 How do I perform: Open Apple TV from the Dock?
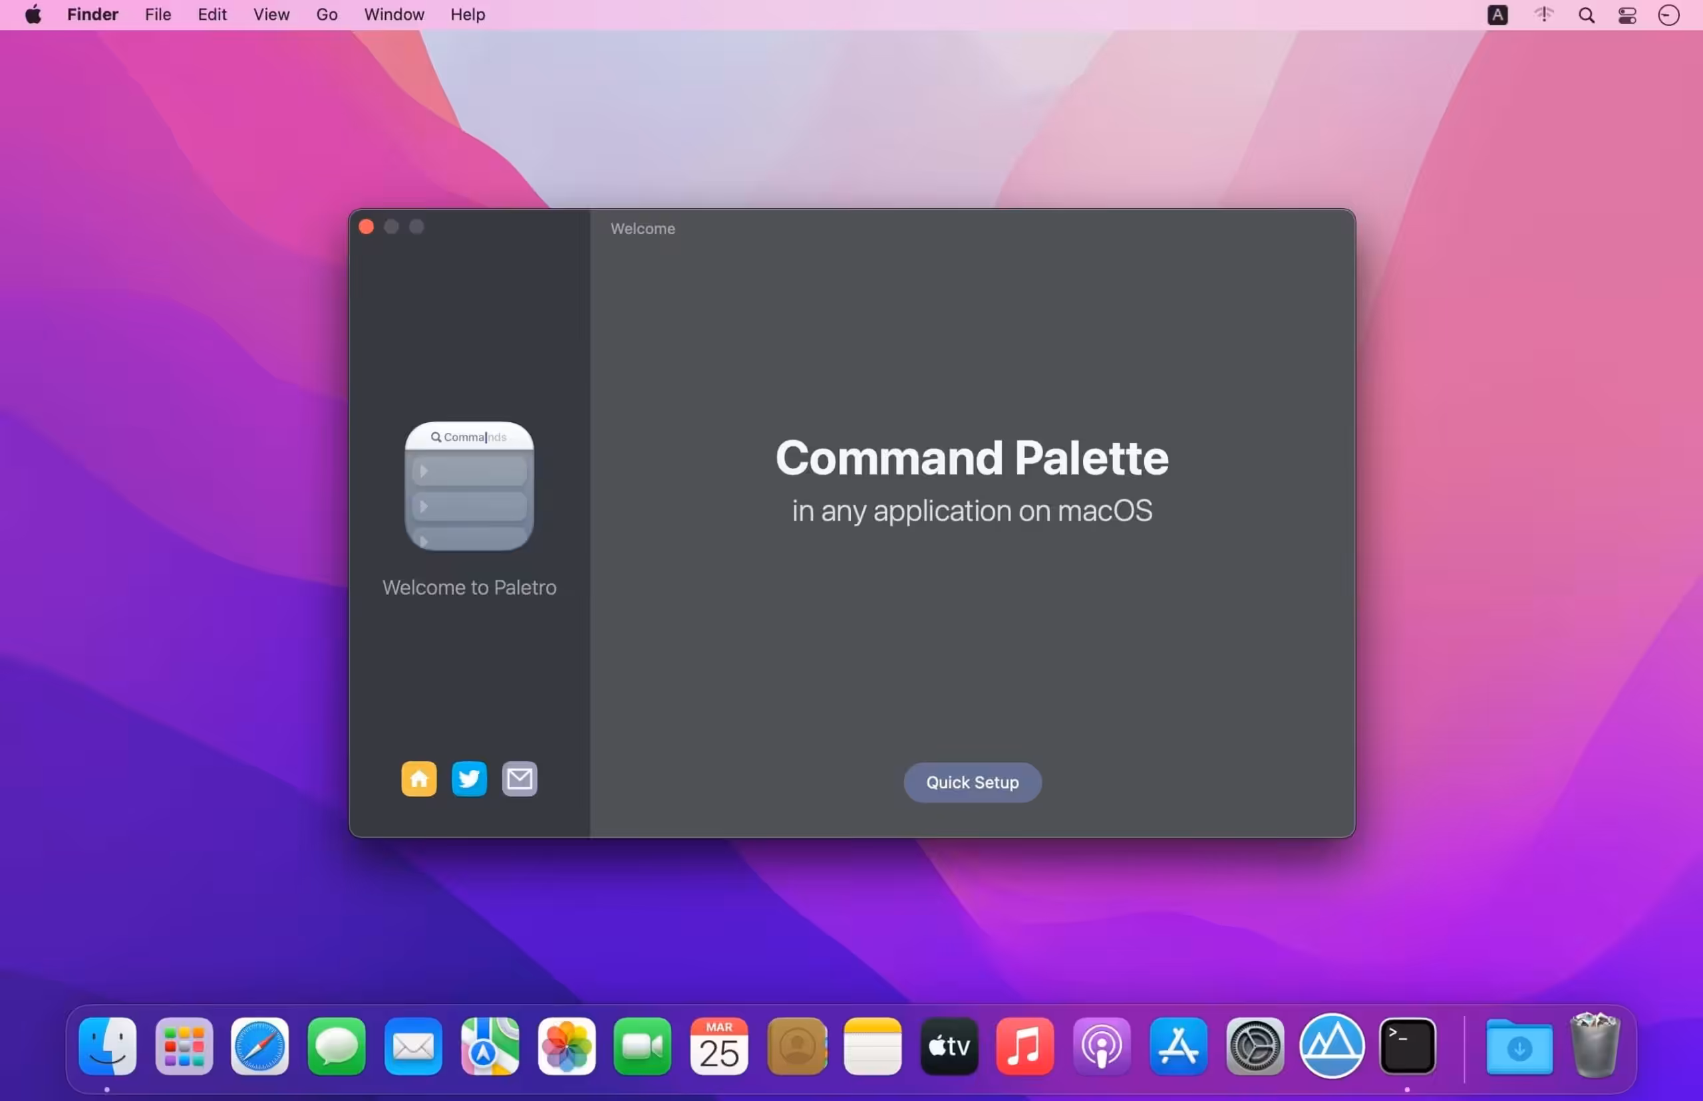pyautogui.click(x=949, y=1046)
